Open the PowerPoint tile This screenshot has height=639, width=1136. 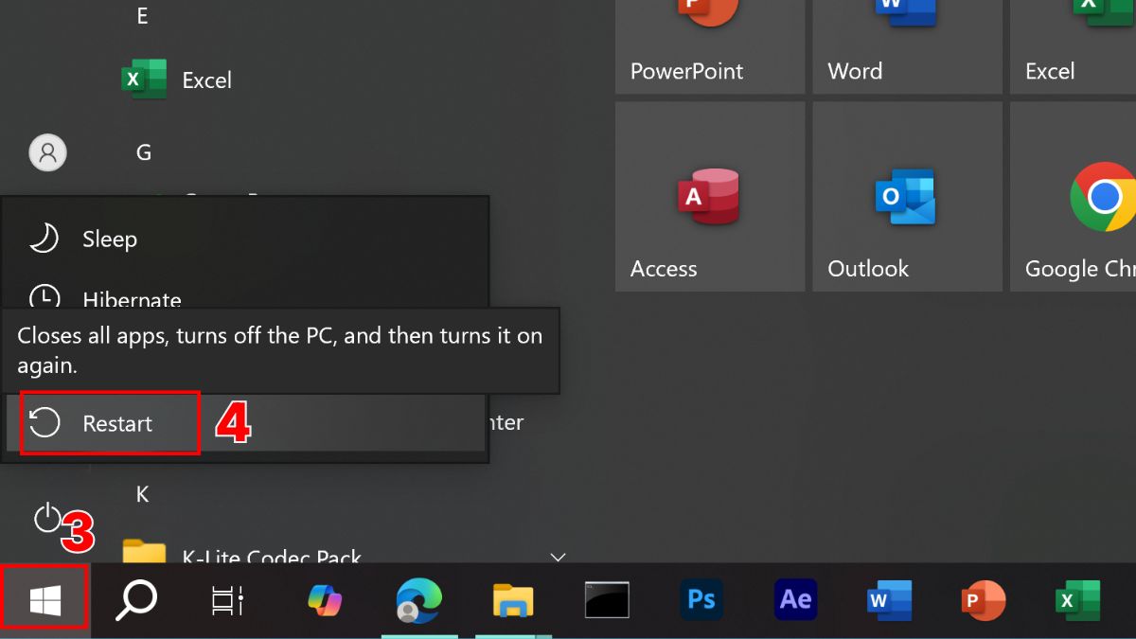tap(710, 46)
